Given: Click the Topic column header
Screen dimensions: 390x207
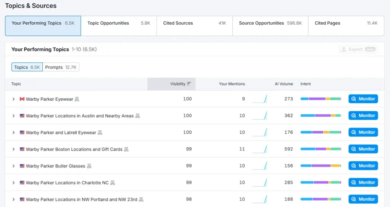Looking at the screenshot, I should pyautogui.click(x=16, y=84).
